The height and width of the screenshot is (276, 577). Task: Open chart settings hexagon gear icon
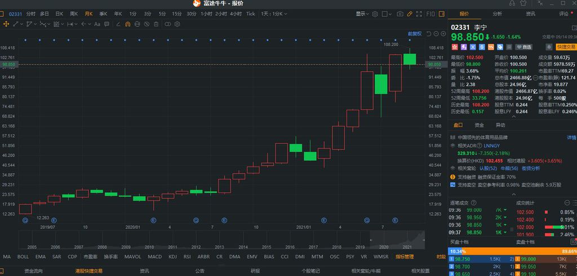375,14
